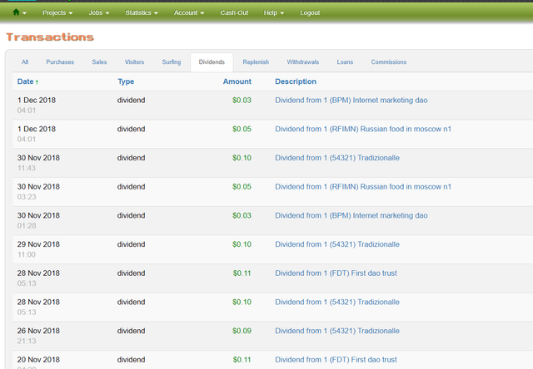
Task: Show the Visitors transactions tab
Action: point(134,62)
